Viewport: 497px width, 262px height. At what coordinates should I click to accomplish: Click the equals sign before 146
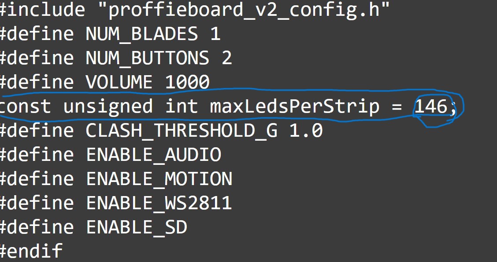[397, 107]
